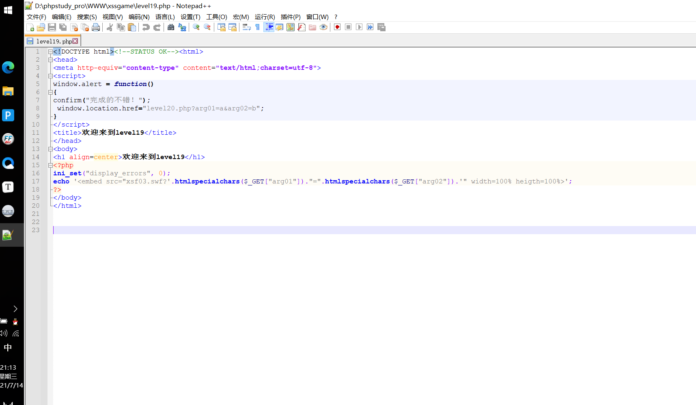
Task: Undo the last action via toolbar
Action: point(146,27)
